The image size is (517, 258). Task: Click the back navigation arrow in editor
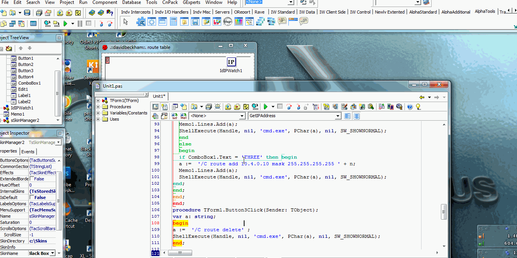[x=422, y=97]
